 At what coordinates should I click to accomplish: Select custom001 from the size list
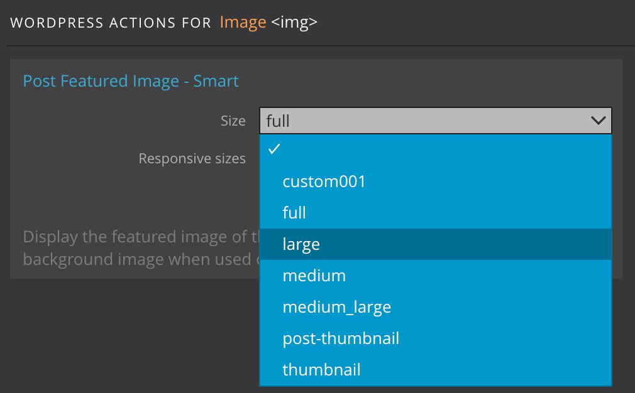(x=435, y=181)
